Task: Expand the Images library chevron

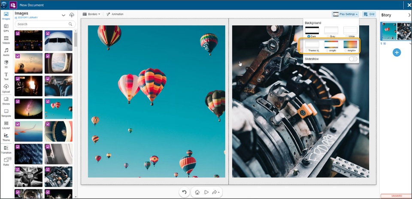Action: click(x=64, y=15)
